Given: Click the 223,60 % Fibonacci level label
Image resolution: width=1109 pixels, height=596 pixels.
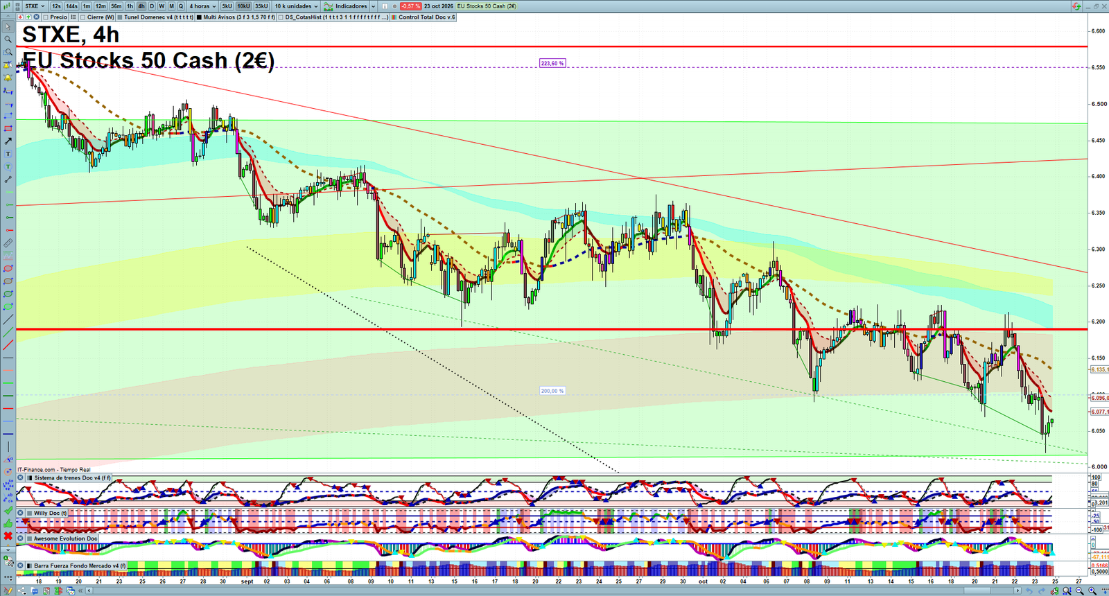Looking at the screenshot, I should [x=552, y=63].
